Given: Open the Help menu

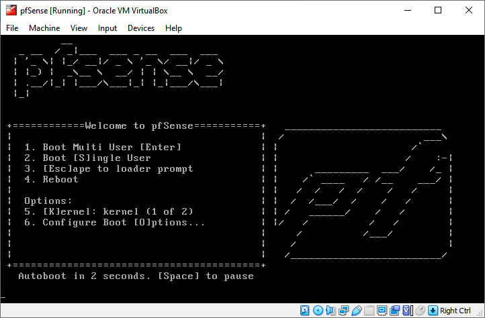Looking at the screenshot, I should tap(173, 28).
